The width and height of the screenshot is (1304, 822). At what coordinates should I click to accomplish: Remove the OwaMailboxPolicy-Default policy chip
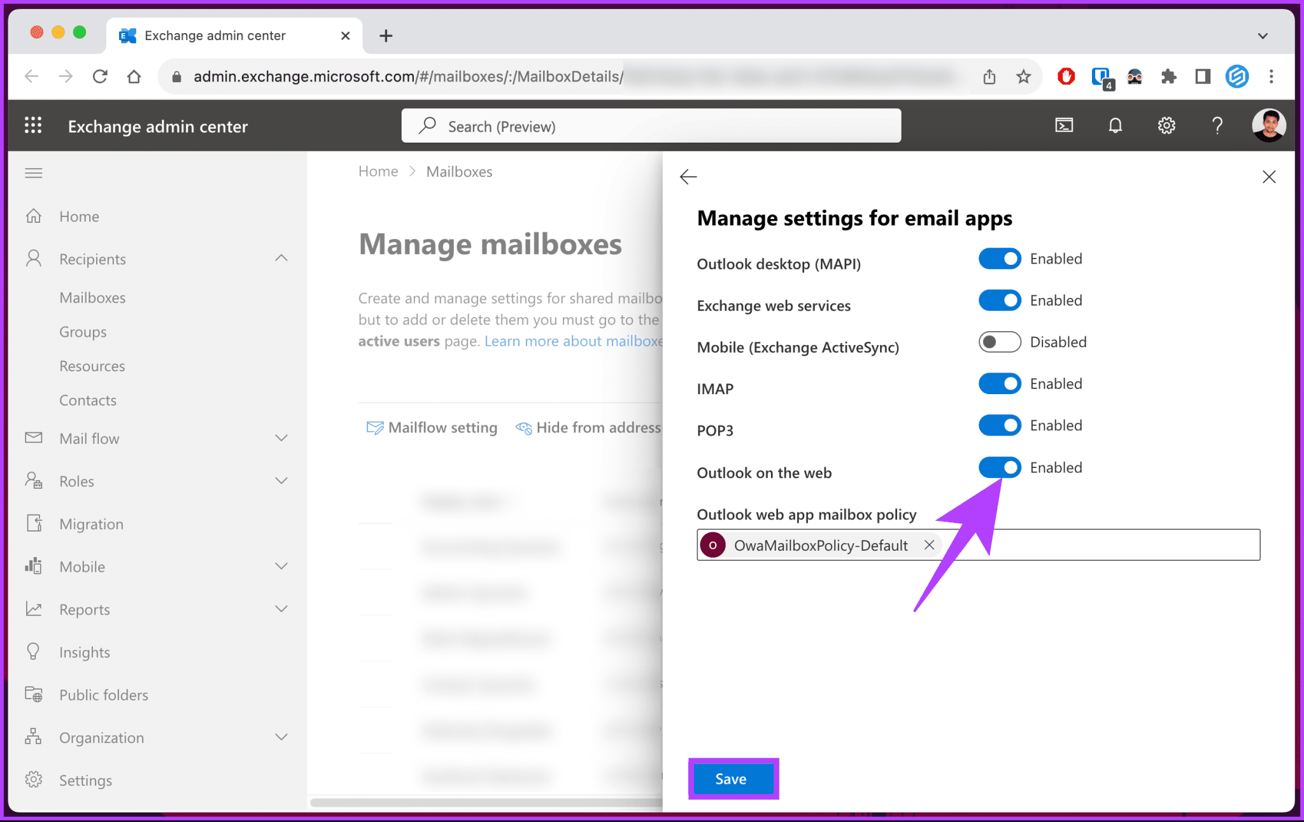(x=929, y=544)
